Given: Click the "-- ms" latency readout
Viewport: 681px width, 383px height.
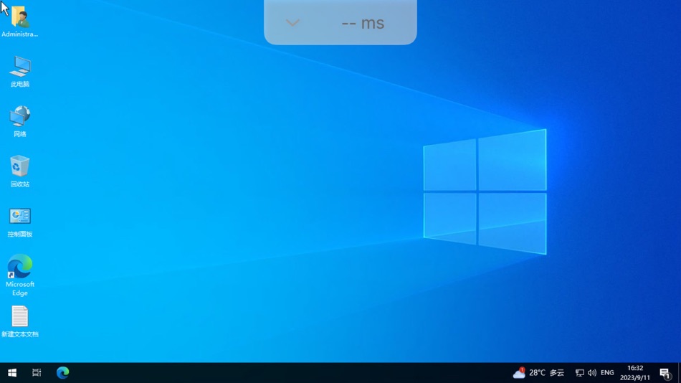Looking at the screenshot, I should tap(363, 23).
